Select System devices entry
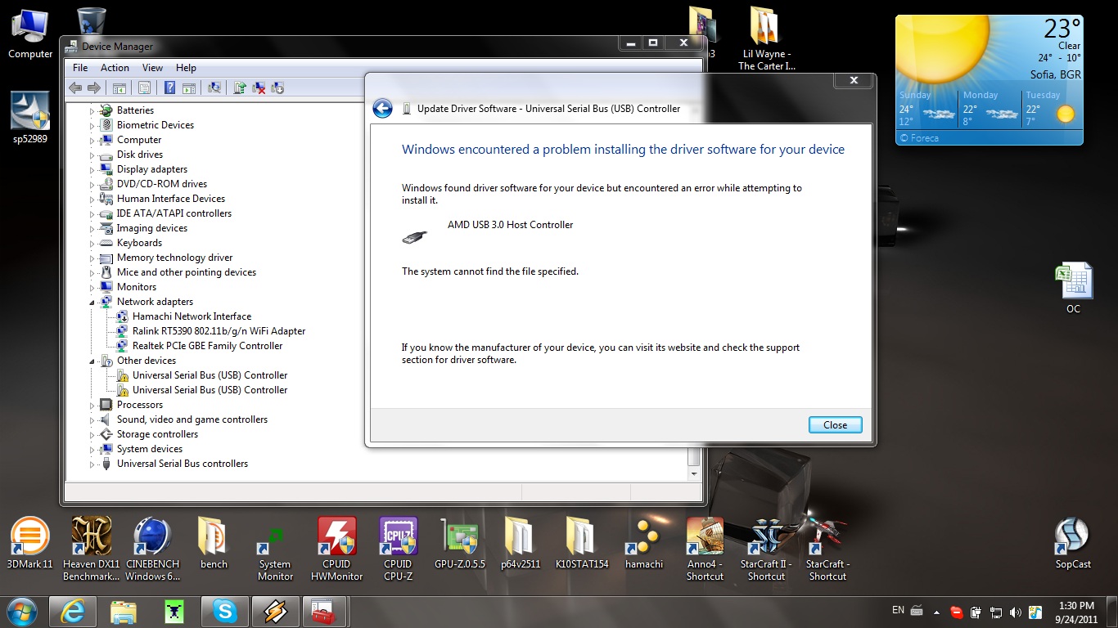The height and width of the screenshot is (628, 1118). tap(149, 449)
